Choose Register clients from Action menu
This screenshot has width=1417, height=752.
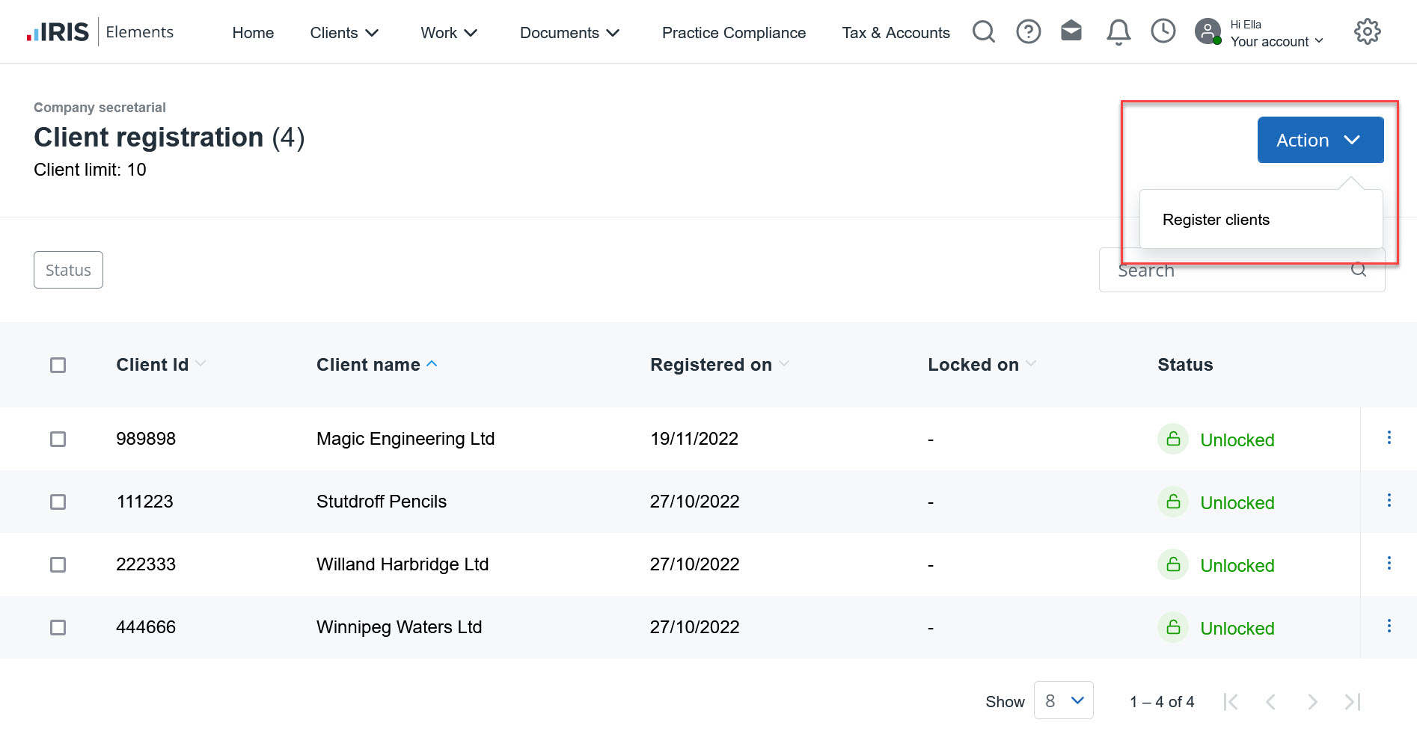coord(1216,220)
